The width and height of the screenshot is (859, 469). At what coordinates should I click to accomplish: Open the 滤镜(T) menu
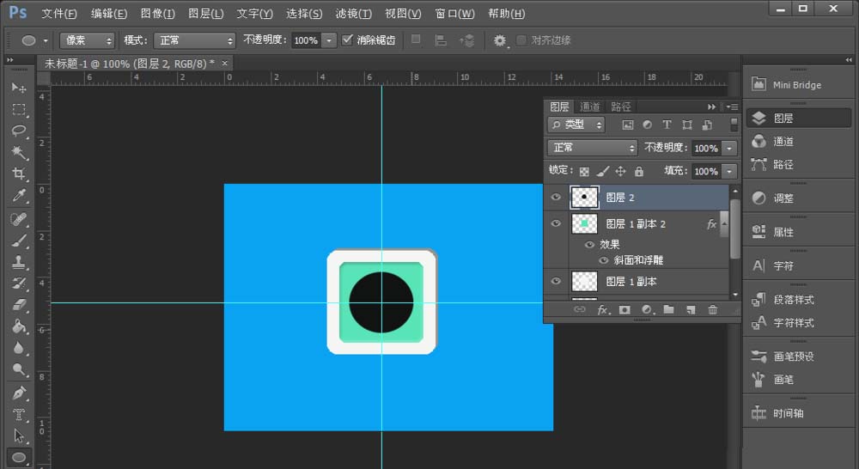coord(353,14)
